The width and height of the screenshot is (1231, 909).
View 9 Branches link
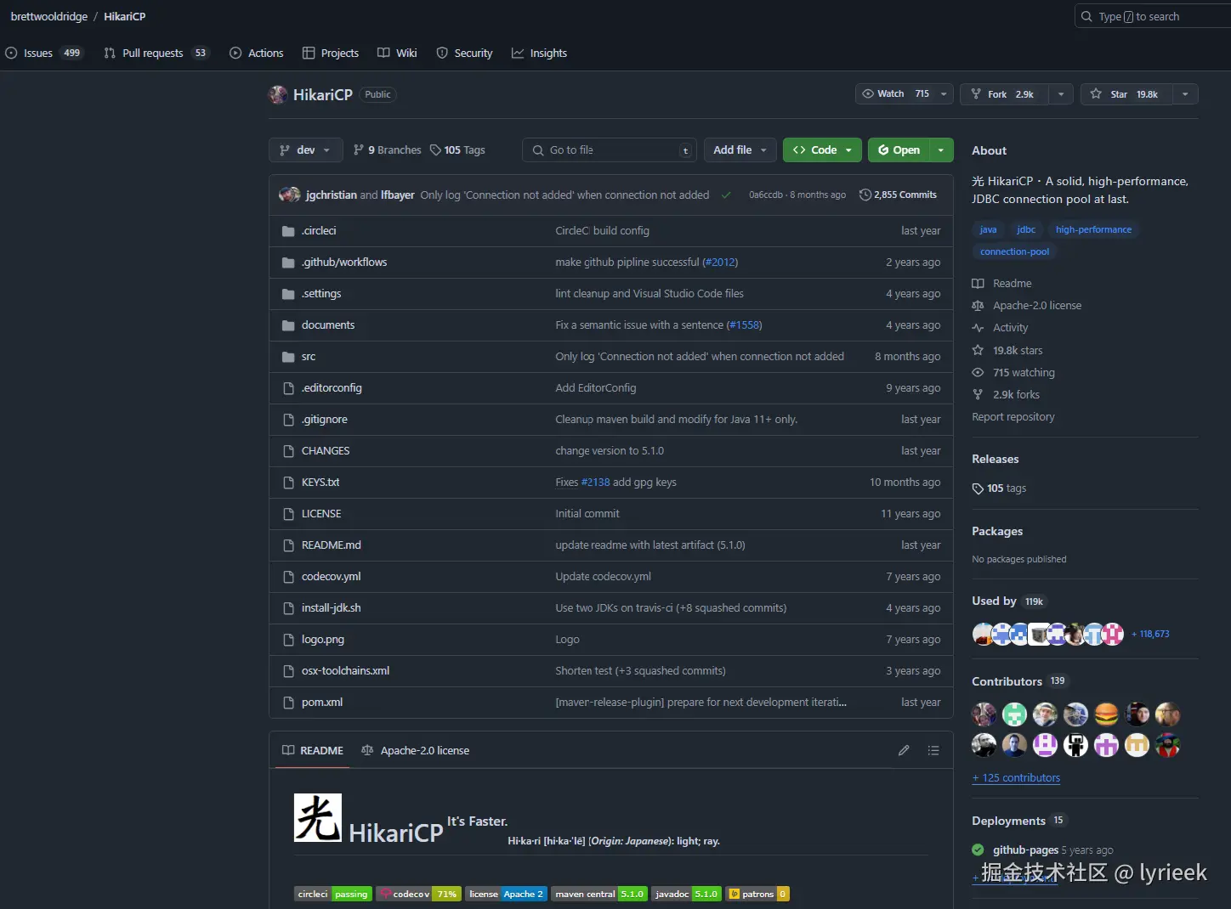(x=388, y=150)
